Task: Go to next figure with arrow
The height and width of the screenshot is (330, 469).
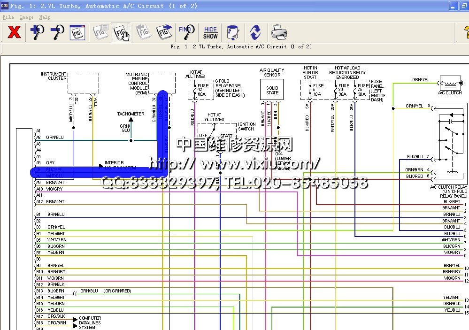Action: point(164,32)
